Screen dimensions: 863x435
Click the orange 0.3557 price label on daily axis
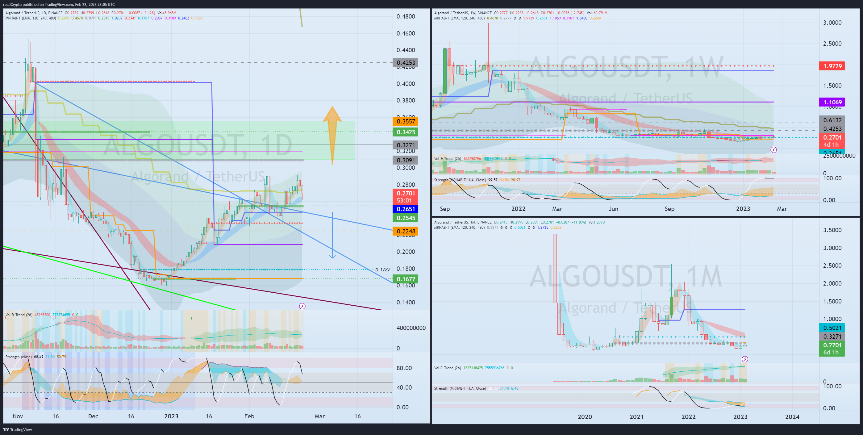click(406, 121)
